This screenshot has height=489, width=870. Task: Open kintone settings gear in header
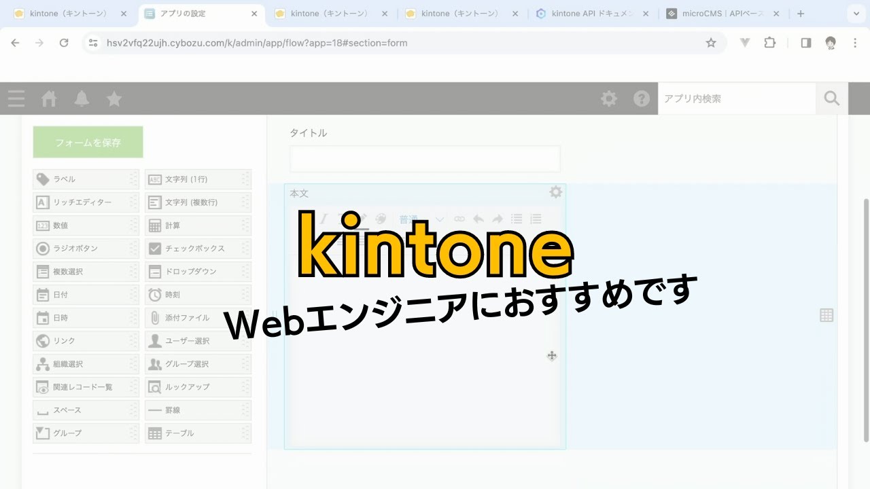pyautogui.click(x=609, y=98)
